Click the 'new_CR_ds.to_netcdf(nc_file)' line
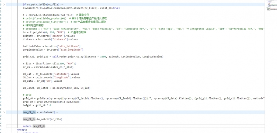The width and height of the screenshot is (277, 133). click(42, 119)
